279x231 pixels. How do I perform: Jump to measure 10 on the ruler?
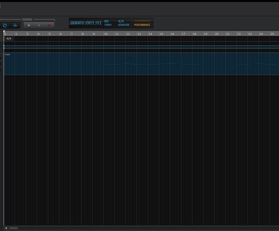106,34
